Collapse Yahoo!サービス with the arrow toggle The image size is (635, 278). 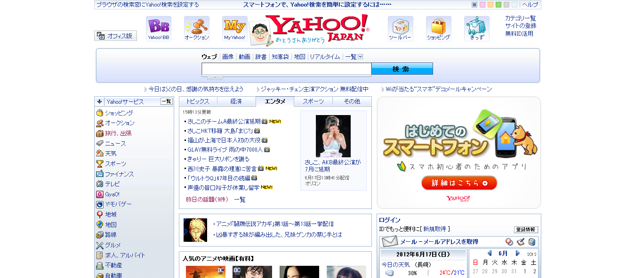tap(99, 101)
